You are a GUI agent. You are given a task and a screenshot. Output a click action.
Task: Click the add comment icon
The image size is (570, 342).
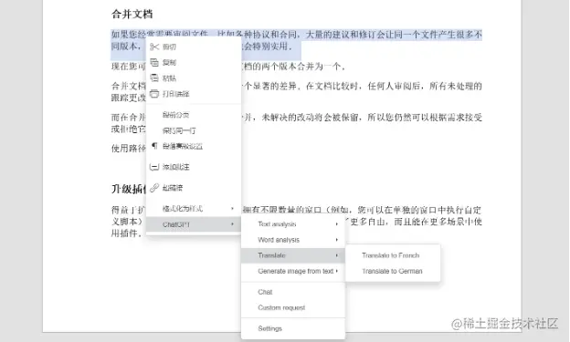click(154, 167)
